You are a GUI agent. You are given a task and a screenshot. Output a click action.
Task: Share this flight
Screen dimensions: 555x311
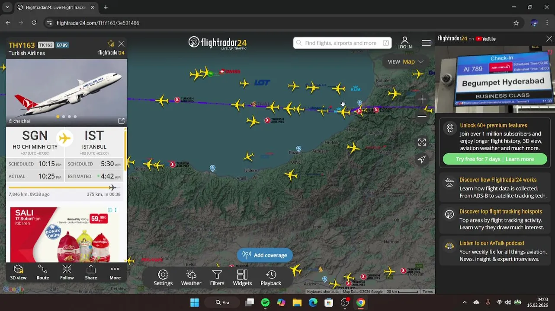[91, 273]
